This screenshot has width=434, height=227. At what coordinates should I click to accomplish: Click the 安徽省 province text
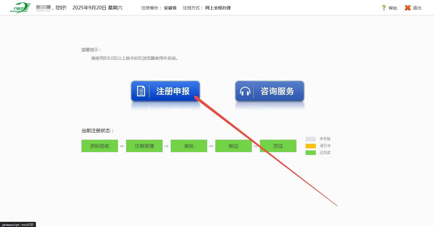pos(170,8)
